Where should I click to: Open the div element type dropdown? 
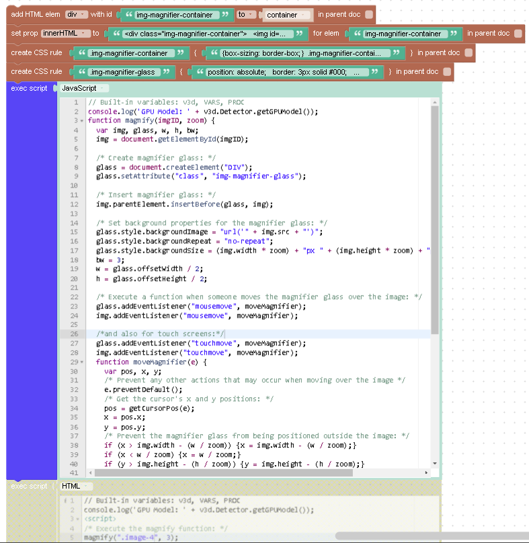76,15
